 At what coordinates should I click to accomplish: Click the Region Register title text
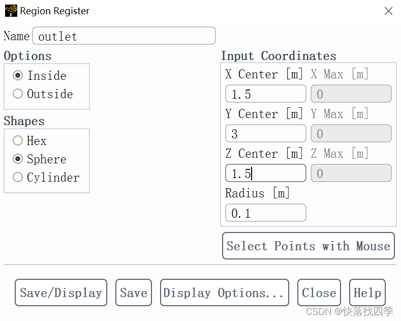click(55, 11)
